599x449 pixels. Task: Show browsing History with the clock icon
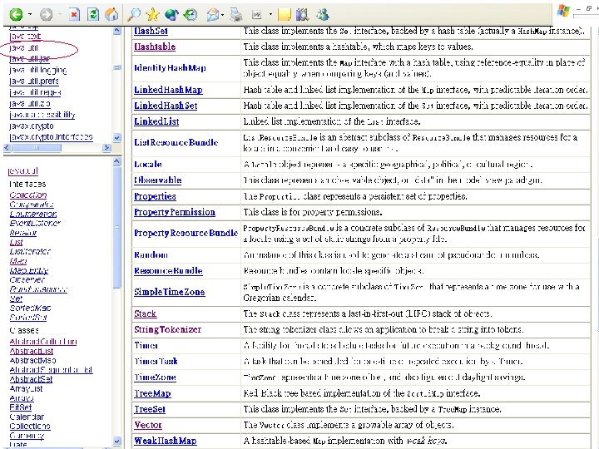[191, 14]
